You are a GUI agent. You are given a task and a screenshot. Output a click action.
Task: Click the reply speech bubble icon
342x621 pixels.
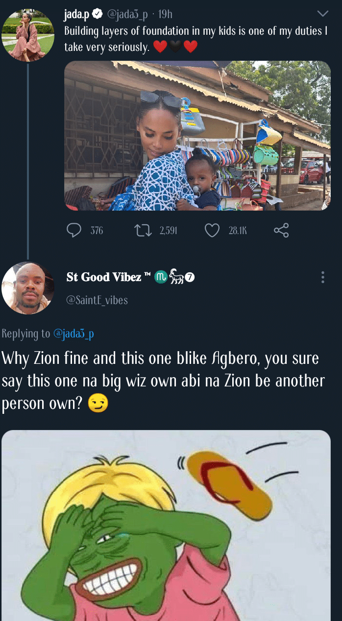pyautogui.click(x=73, y=230)
